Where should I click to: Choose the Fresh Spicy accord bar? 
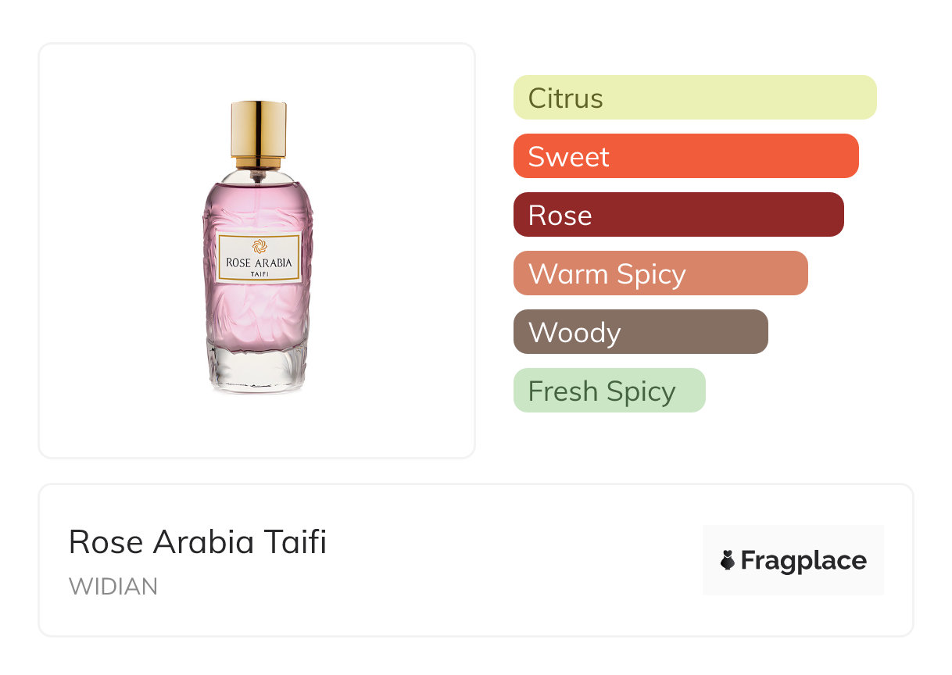coord(609,391)
